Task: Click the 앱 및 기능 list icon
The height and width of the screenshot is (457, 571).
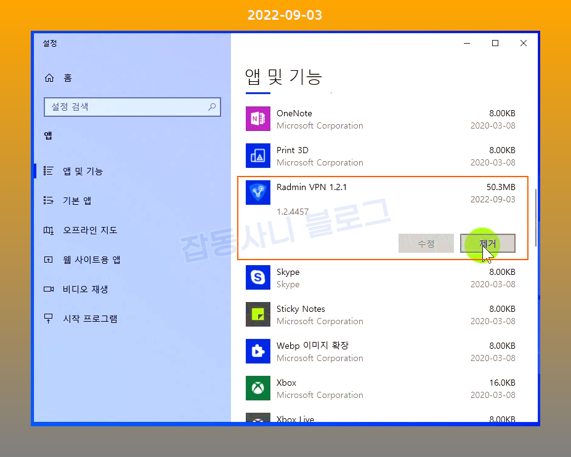Action: (49, 171)
